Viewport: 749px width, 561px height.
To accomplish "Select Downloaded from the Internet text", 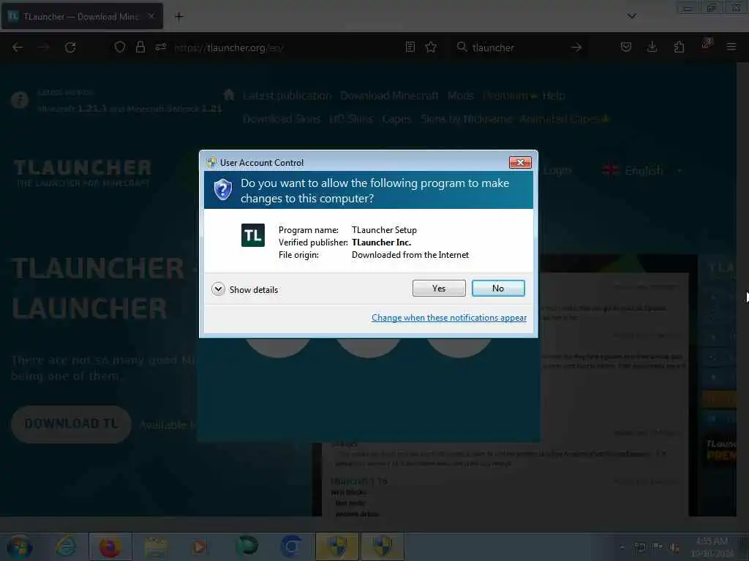I will point(410,255).
